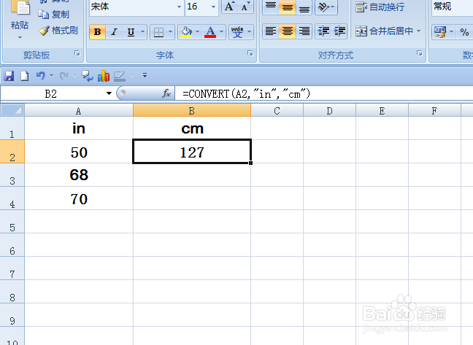473x345 pixels.
Task: Create new document from quick toolbar
Action: pyautogui.click(x=24, y=76)
